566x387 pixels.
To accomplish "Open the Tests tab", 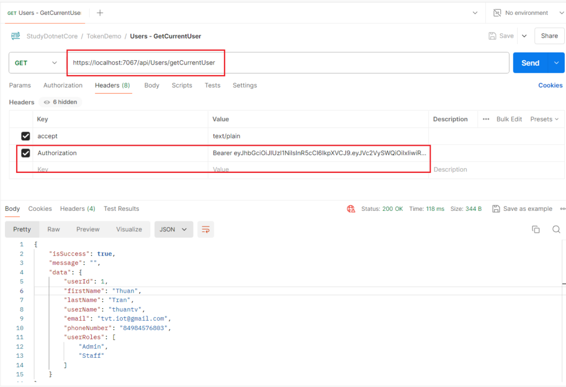I will point(212,86).
